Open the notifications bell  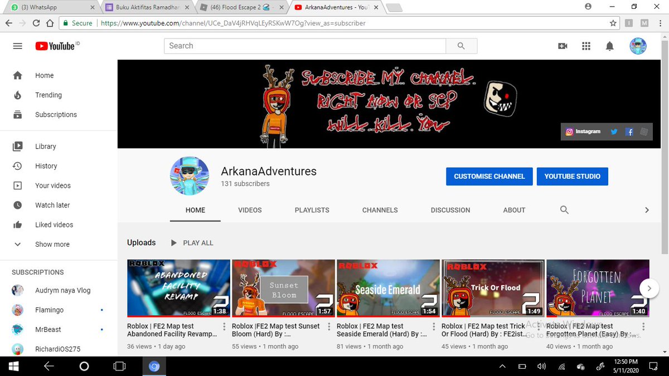point(610,46)
